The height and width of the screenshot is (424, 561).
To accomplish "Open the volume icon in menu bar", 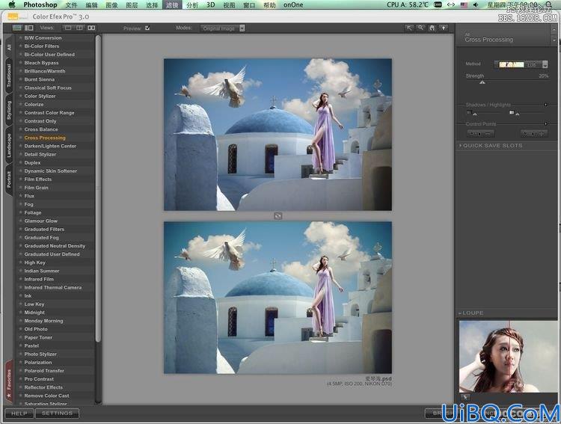I will click(476, 4).
